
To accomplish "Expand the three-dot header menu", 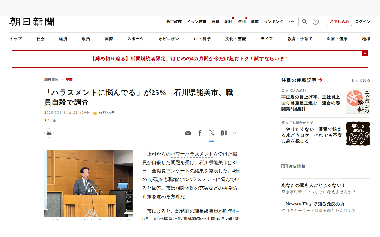I will pos(291,22).
